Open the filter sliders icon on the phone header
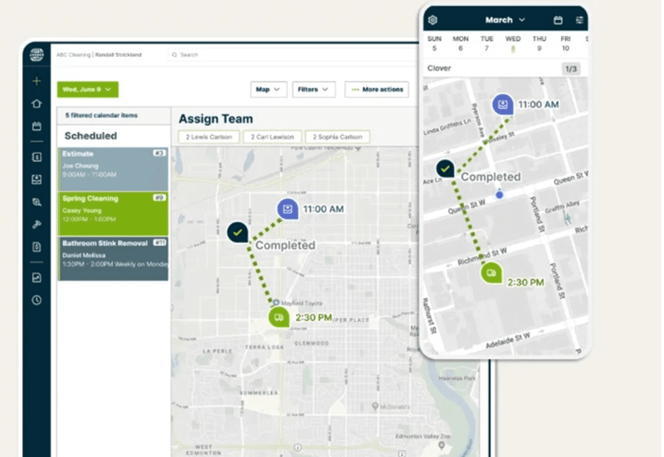Screen dimensions: 664x457 tap(581, 20)
